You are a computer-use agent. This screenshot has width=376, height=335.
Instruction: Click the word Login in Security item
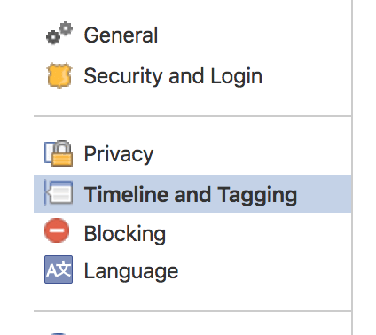(236, 77)
